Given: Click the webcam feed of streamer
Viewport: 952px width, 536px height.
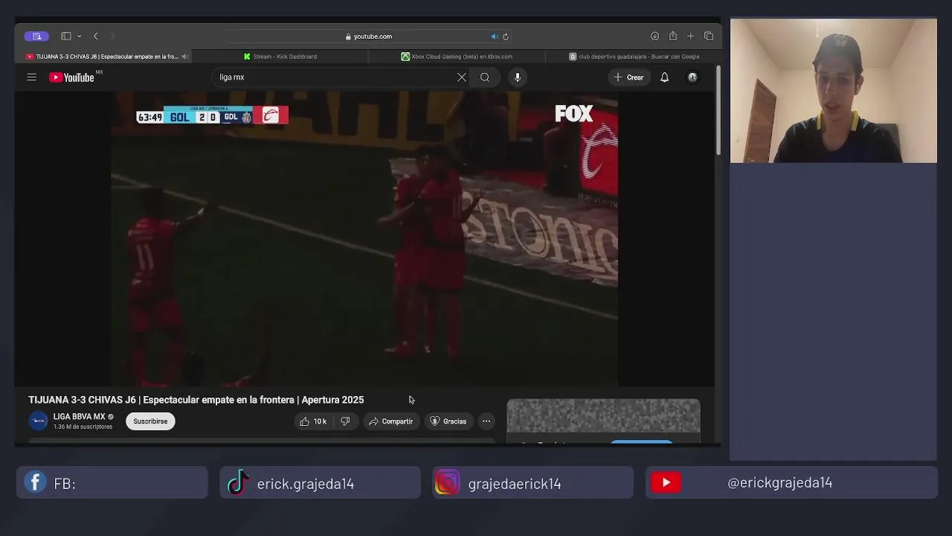Looking at the screenshot, I should (834, 91).
